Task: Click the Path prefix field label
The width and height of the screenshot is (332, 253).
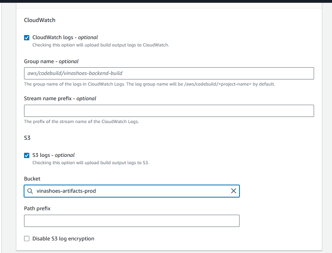Action: 37,209
